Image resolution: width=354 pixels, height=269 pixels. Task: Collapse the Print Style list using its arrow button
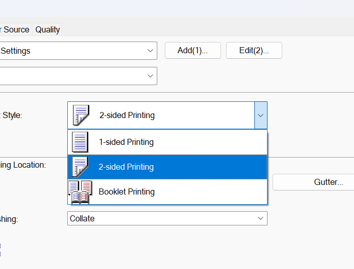[x=260, y=116]
